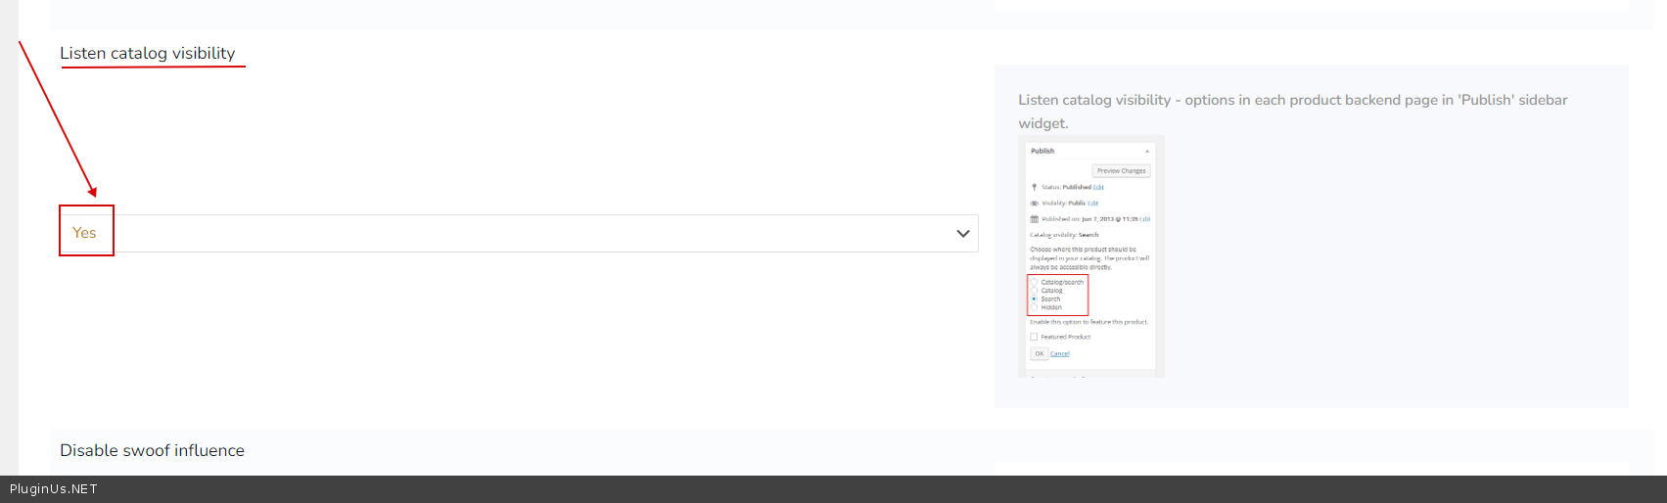Choose the Search radio option
Viewport: 1667px width, 503px height.
(x=1035, y=299)
